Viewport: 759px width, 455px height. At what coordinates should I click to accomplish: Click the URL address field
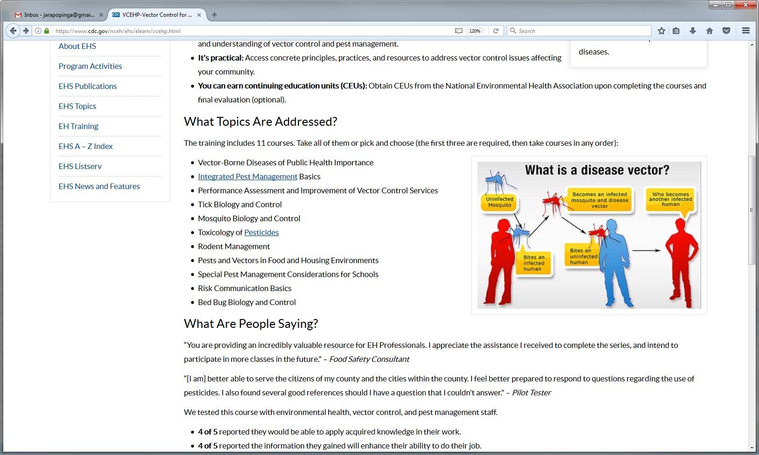point(252,31)
